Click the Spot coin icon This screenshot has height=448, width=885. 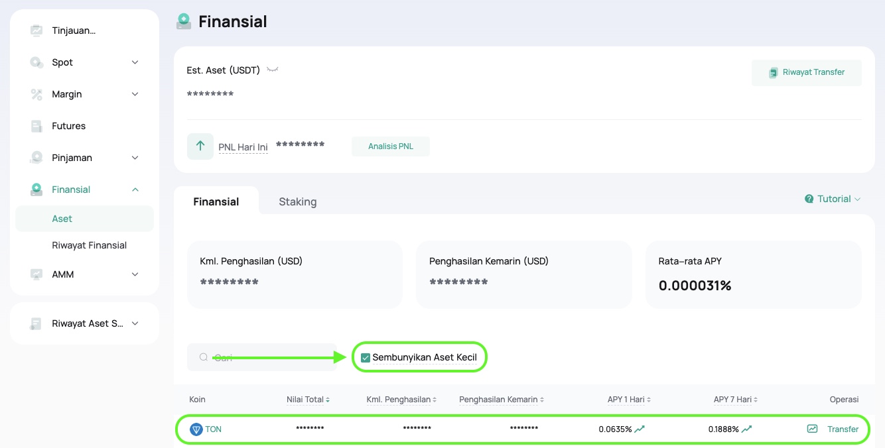pyautogui.click(x=36, y=62)
